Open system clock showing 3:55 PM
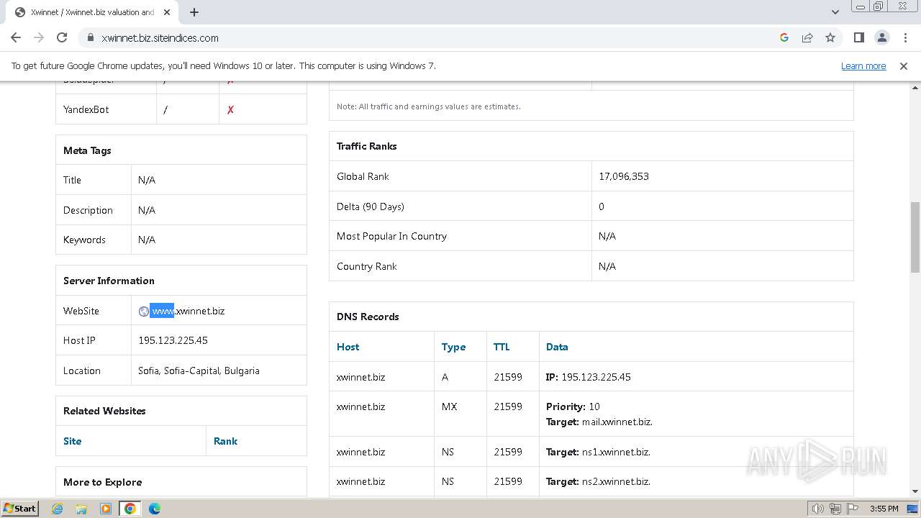921x518 pixels. pyautogui.click(x=884, y=509)
